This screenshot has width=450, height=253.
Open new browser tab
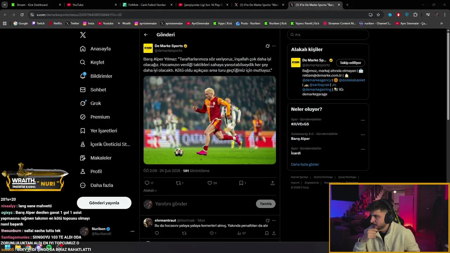click(347, 5)
